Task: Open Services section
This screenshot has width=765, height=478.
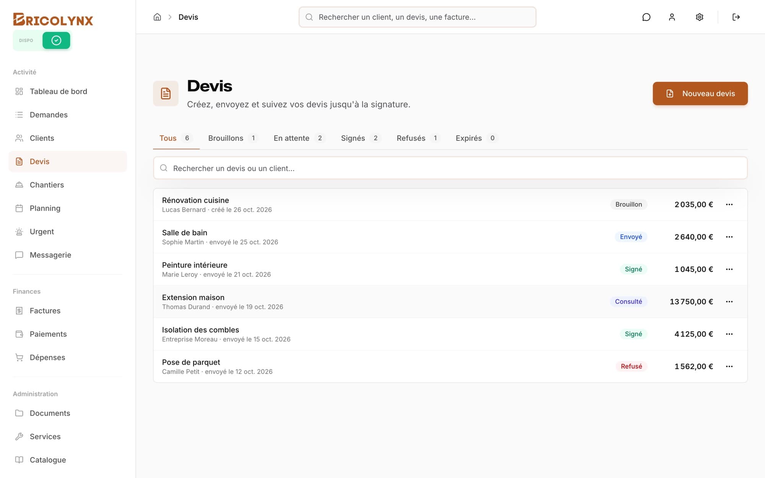Action: 68,436
